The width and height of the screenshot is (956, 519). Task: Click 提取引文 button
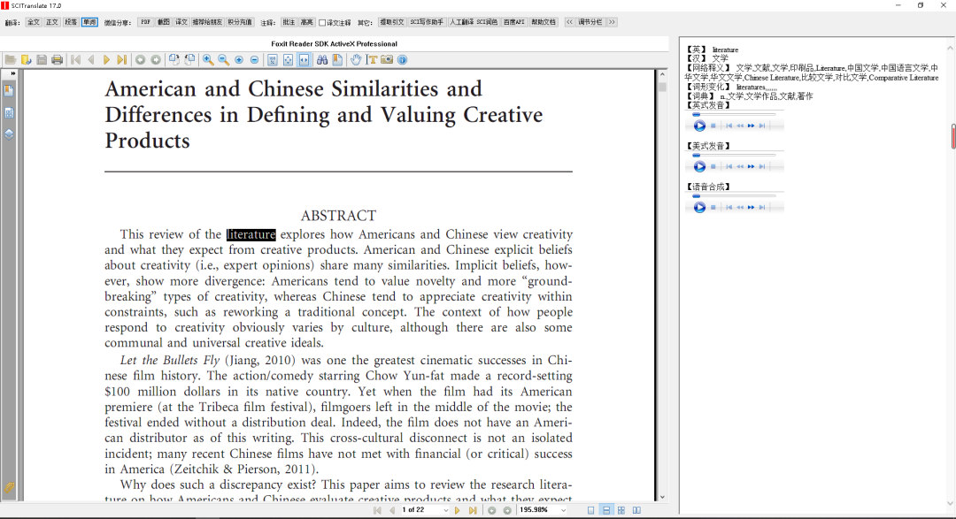tap(392, 22)
